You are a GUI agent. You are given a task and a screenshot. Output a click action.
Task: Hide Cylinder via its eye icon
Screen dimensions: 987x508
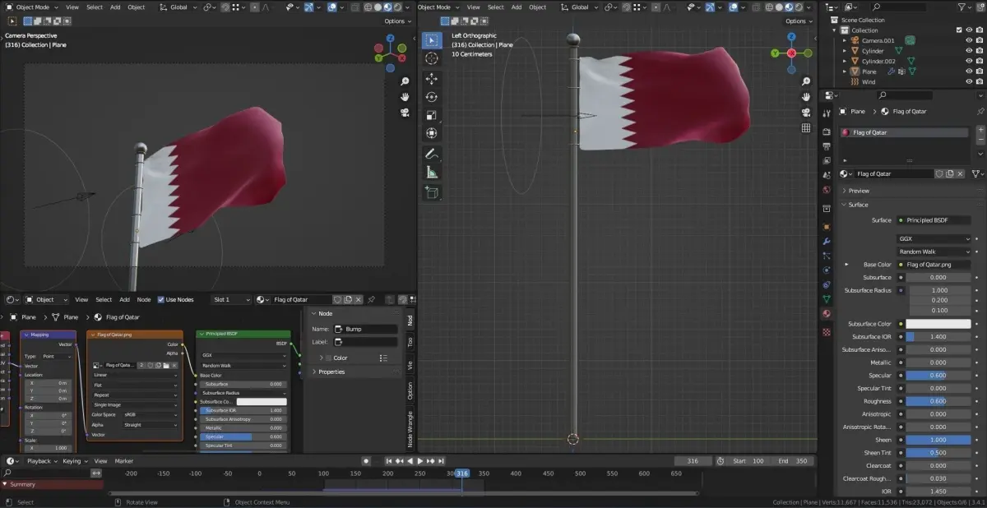968,51
